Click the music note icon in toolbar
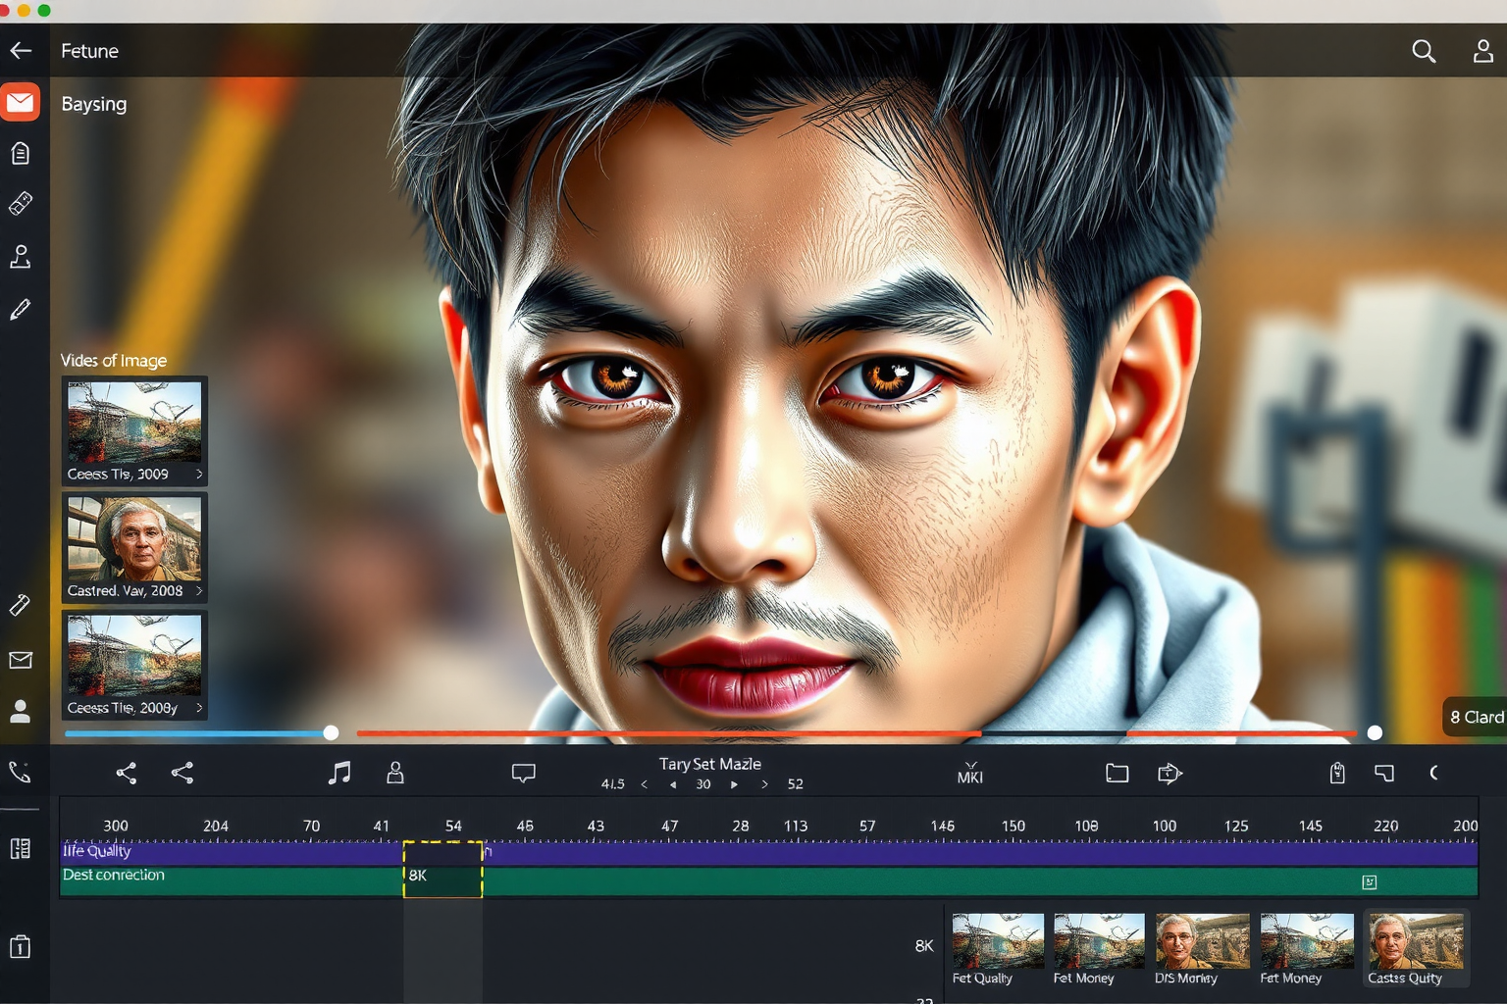This screenshot has height=1004, width=1507. [x=339, y=773]
